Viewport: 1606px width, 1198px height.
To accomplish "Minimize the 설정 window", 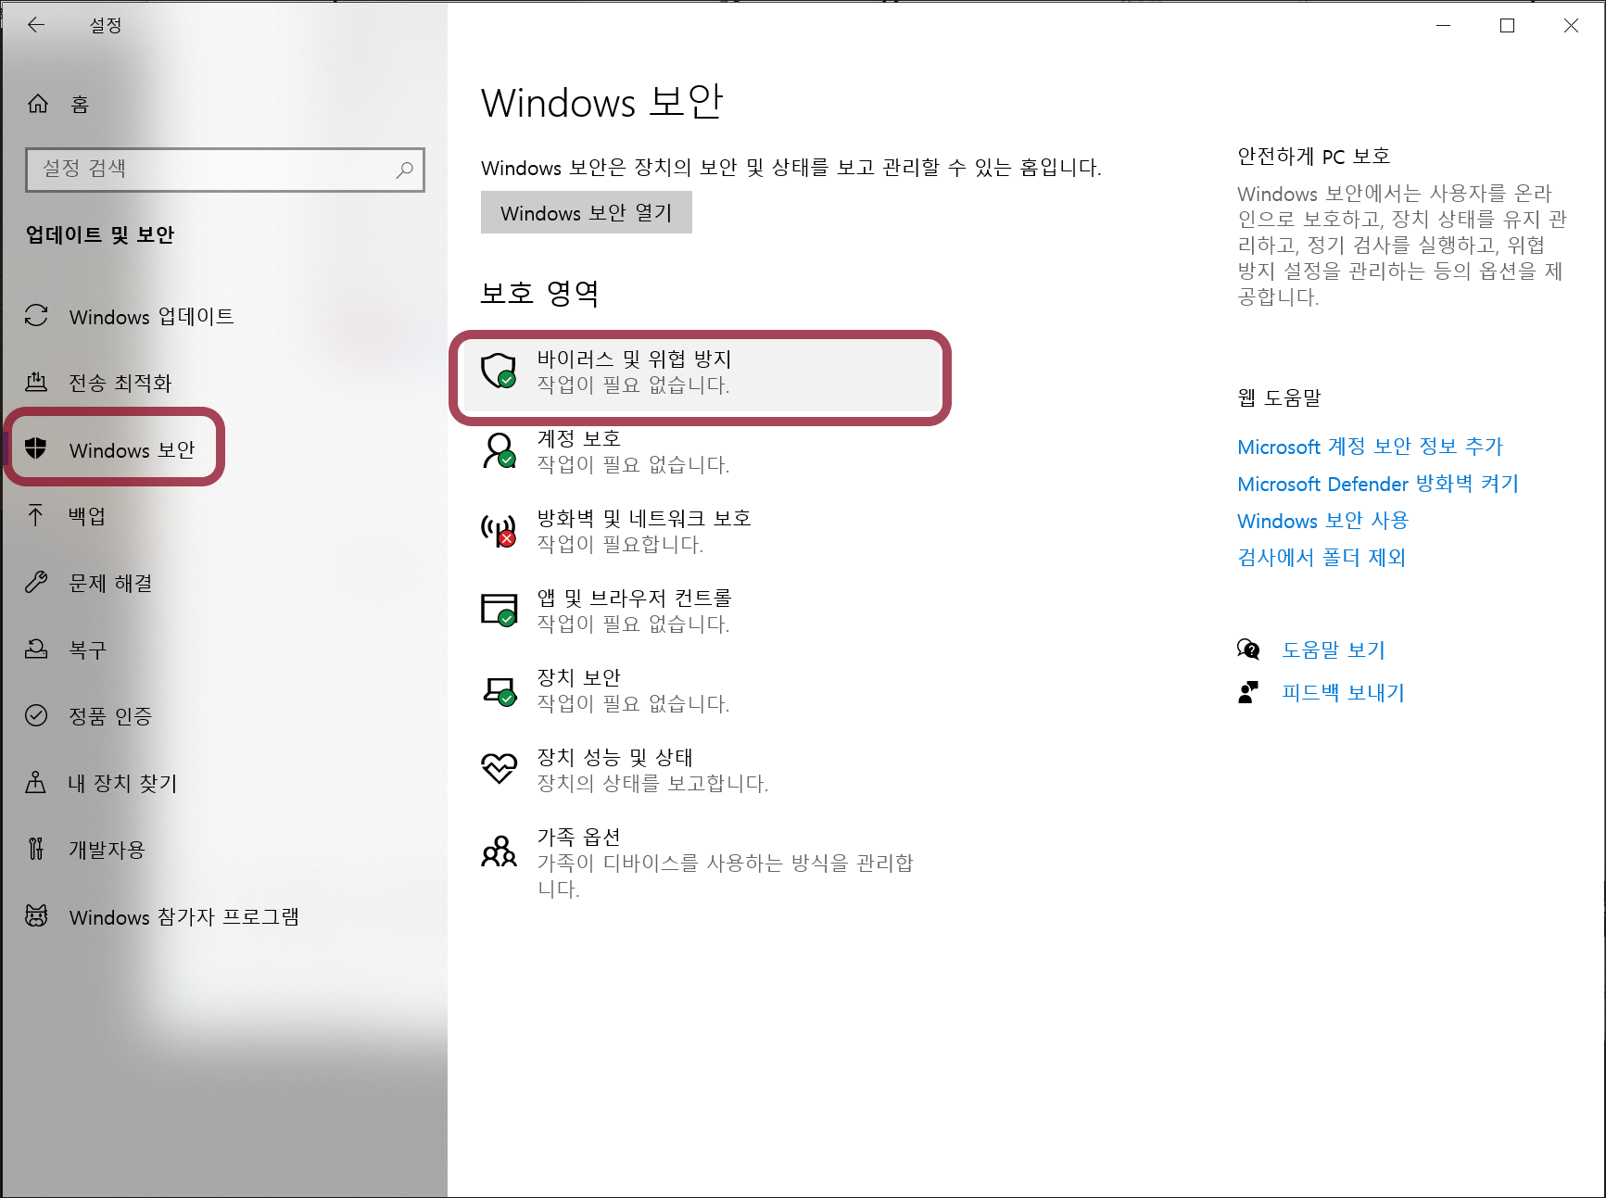I will pos(1443,25).
